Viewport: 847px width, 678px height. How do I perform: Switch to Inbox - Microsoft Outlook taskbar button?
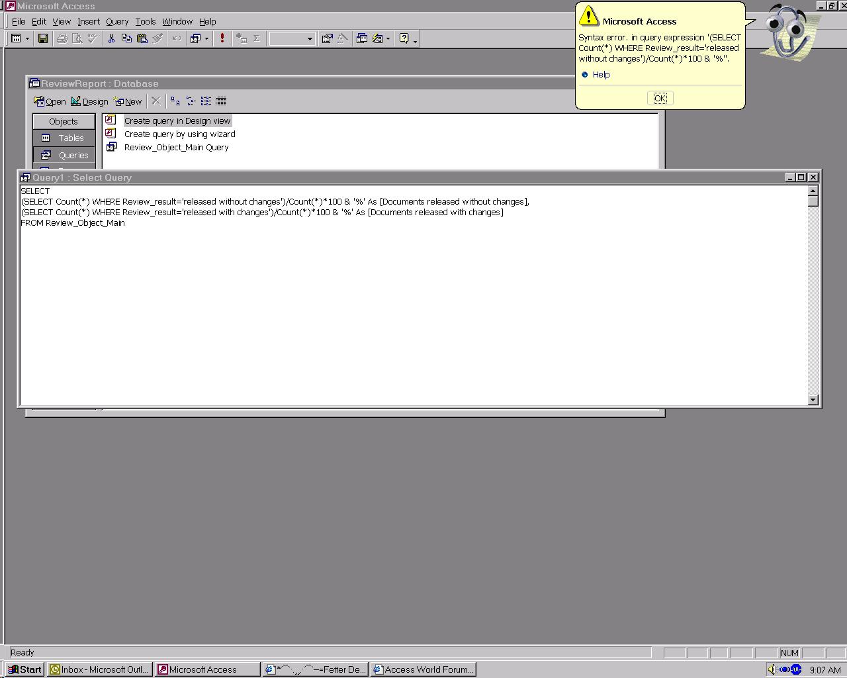tap(100, 669)
